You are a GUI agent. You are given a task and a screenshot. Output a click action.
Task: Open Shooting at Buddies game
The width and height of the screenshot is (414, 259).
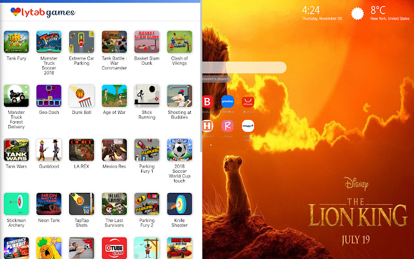point(180,96)
